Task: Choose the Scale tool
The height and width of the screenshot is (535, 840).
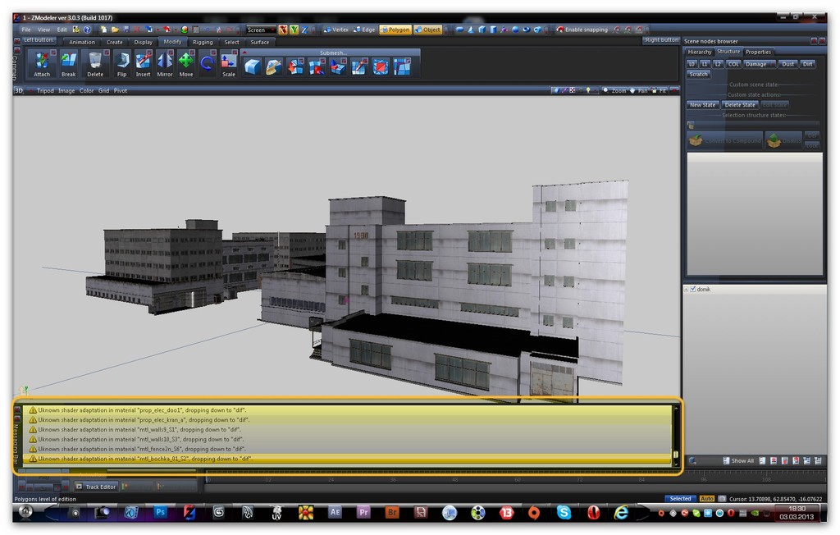Action: click(x=229, y=62)
